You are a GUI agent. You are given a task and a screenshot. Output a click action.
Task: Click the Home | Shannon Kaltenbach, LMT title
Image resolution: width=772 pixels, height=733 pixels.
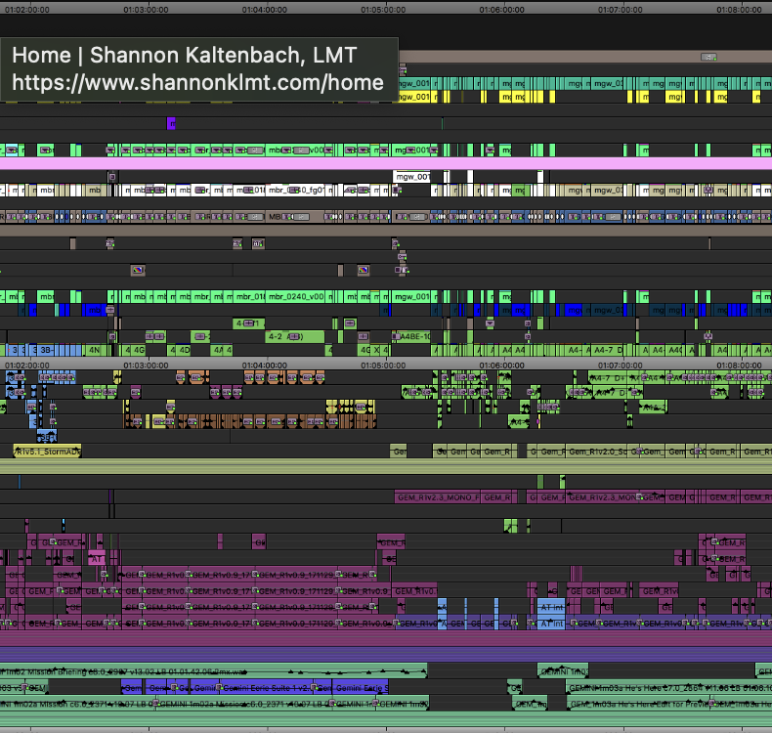tap(184, 55)
